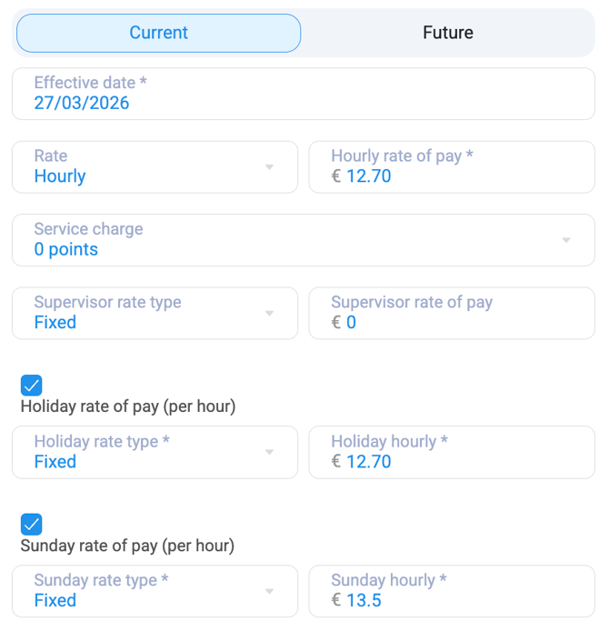This screenshot has height=632, width=609.
Task: Click the Supervisor rate type arrow icon
Action: point(269,314)
